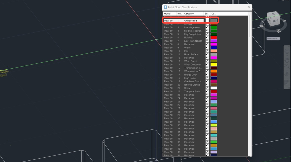The width and height of the screenshot is (291, 162).
Task: Select the Overhead Struct... category row
Action: [193, 81]
